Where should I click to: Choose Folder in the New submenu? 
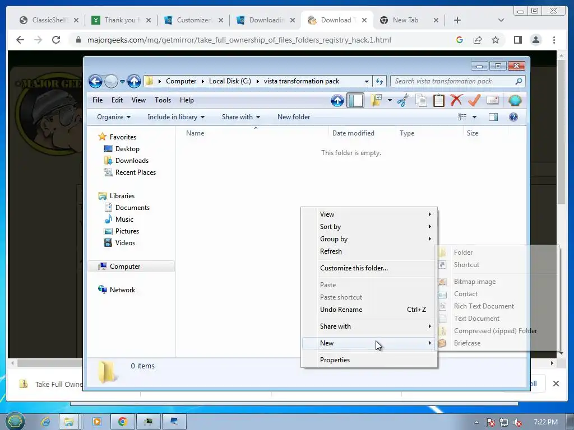coord(497,253)
